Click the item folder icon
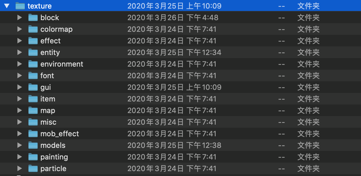 [x=33, y=99]
